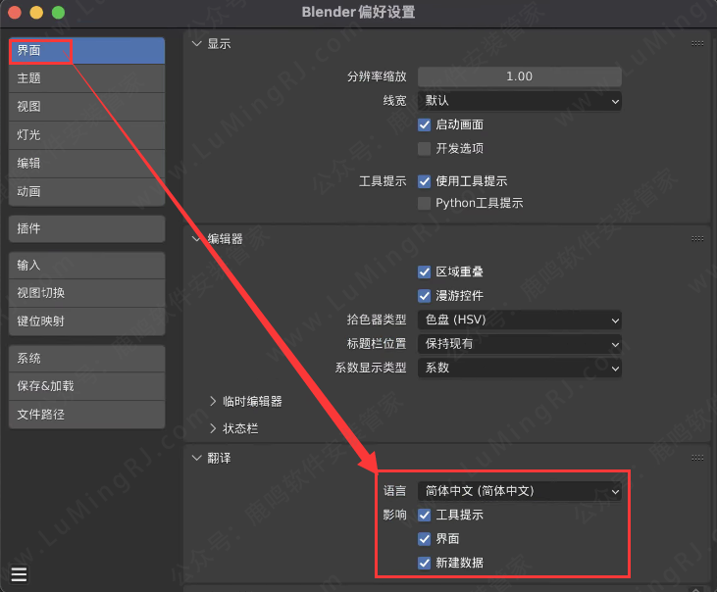Switch to the 插件 tab
Screen dimensions: 717x592
tap(86, 228)
